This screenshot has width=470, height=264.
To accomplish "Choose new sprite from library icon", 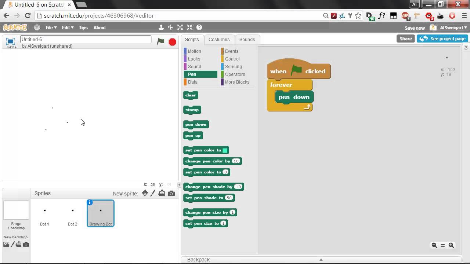I will click(145, 193).
